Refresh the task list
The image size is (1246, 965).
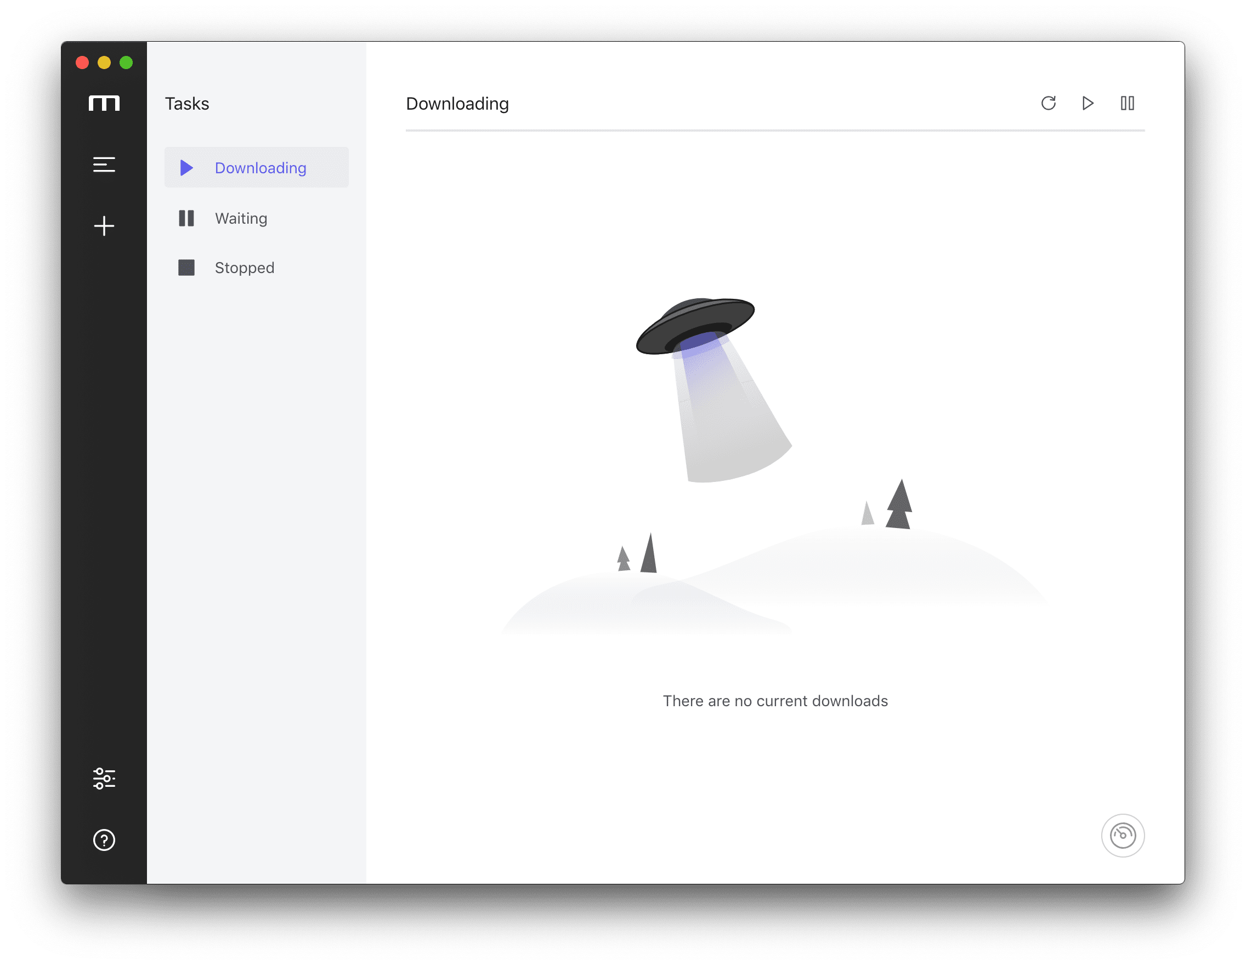point(1049,103)
